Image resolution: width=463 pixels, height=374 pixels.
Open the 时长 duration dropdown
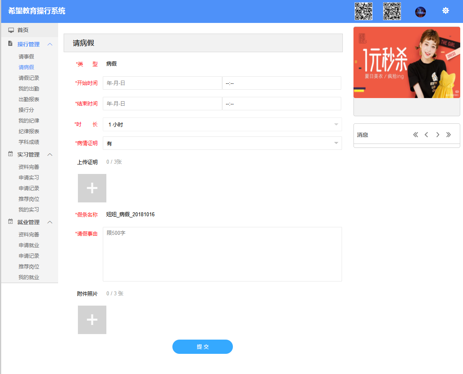222,125
